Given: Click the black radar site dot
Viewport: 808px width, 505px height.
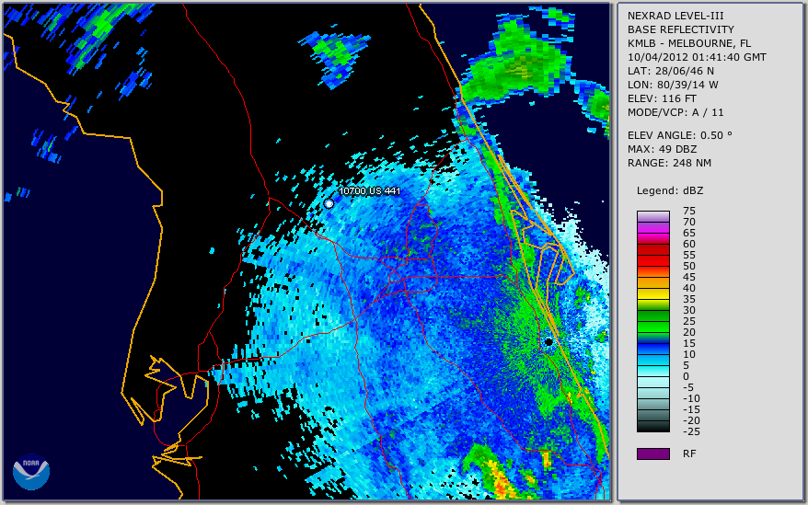Looking at the screenshot, I should coord(548,341).
